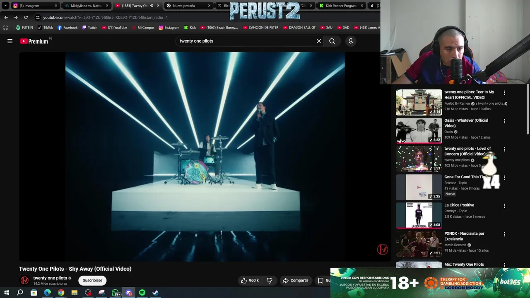Viewport: 530px width, 298px height.
Task: Click the magnifier search button
Action: pos(332,41)
